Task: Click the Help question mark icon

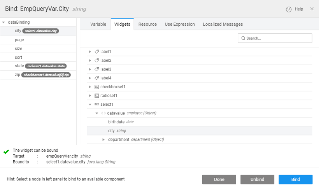Action: point(289,9)
